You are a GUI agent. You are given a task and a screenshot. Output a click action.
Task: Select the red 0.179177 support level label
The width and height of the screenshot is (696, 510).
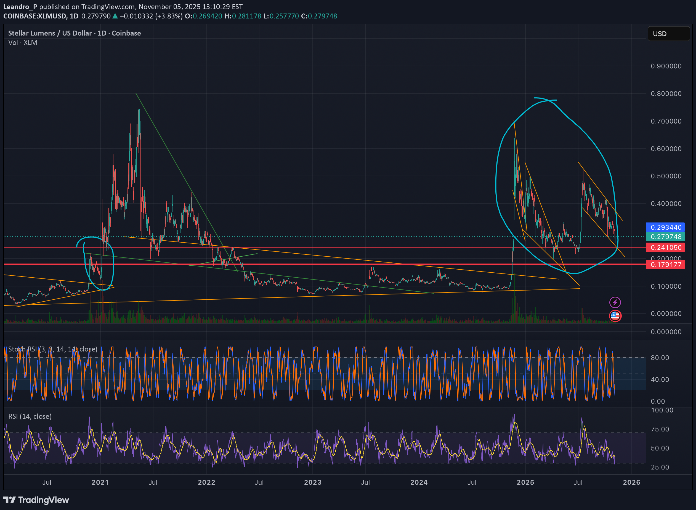click(x=665, y=265)
